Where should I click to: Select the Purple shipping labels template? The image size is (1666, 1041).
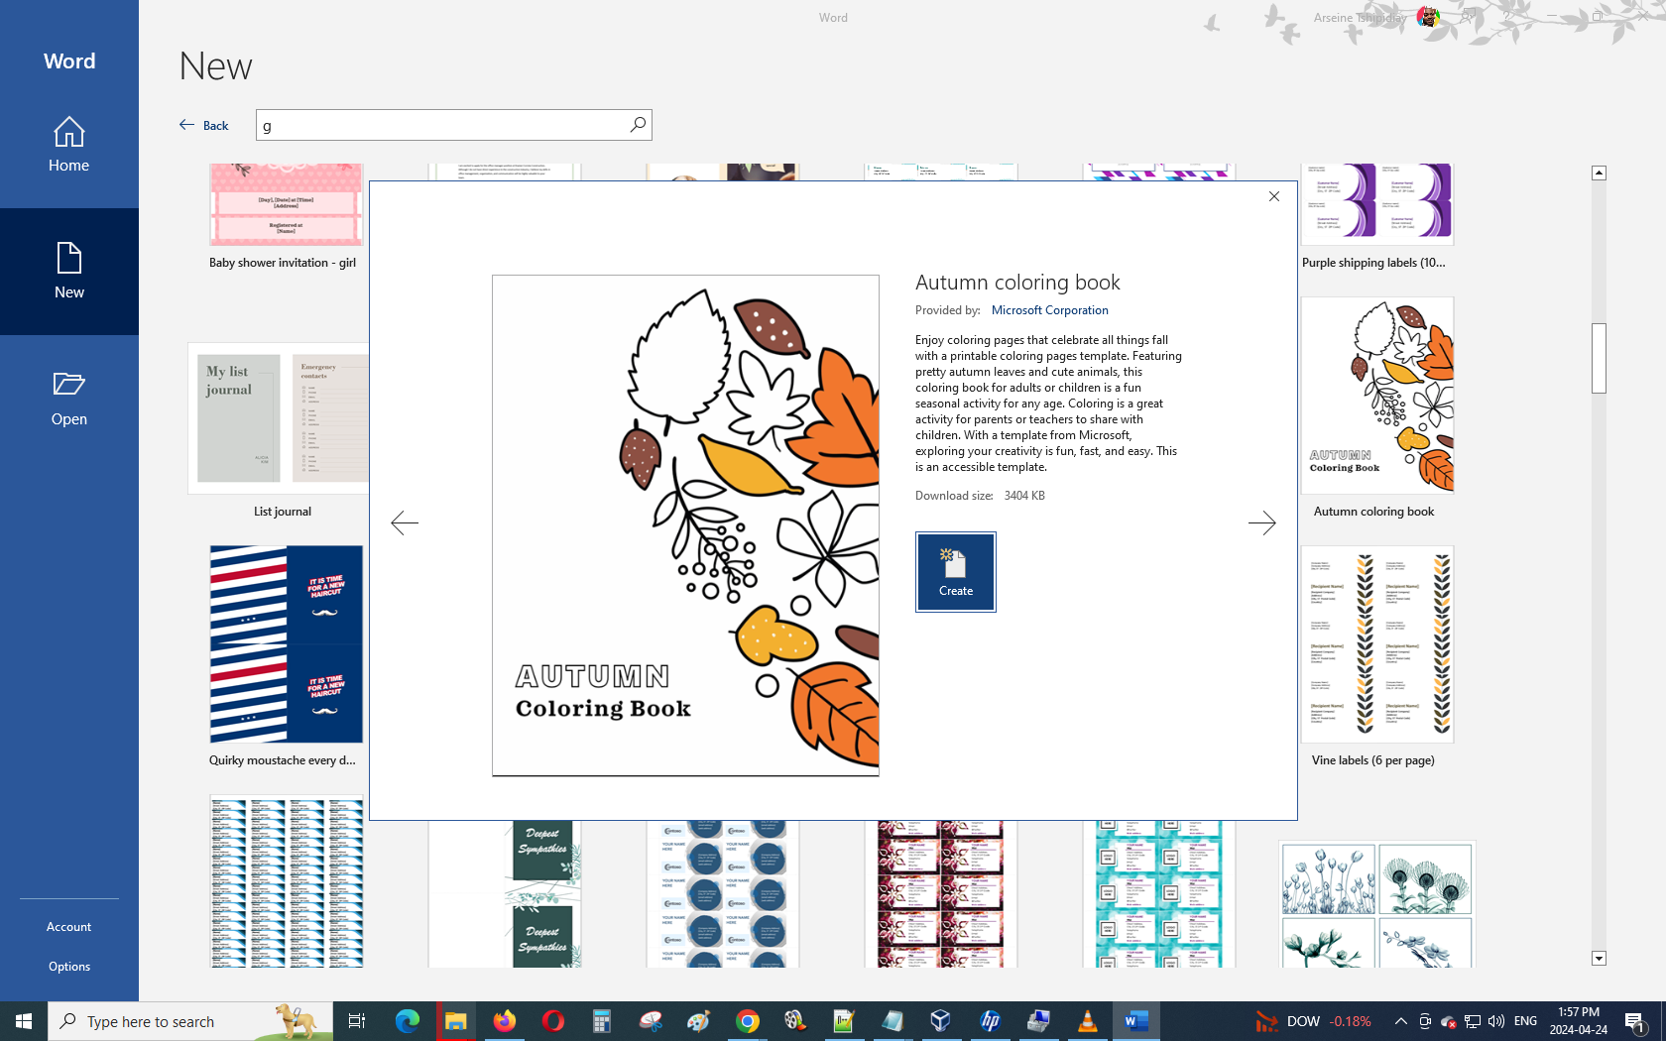[1376, 205]
